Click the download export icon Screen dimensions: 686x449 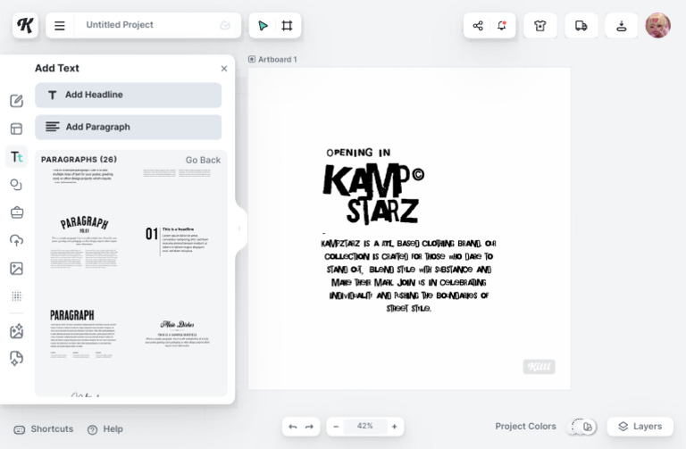[x=622, y=26]
